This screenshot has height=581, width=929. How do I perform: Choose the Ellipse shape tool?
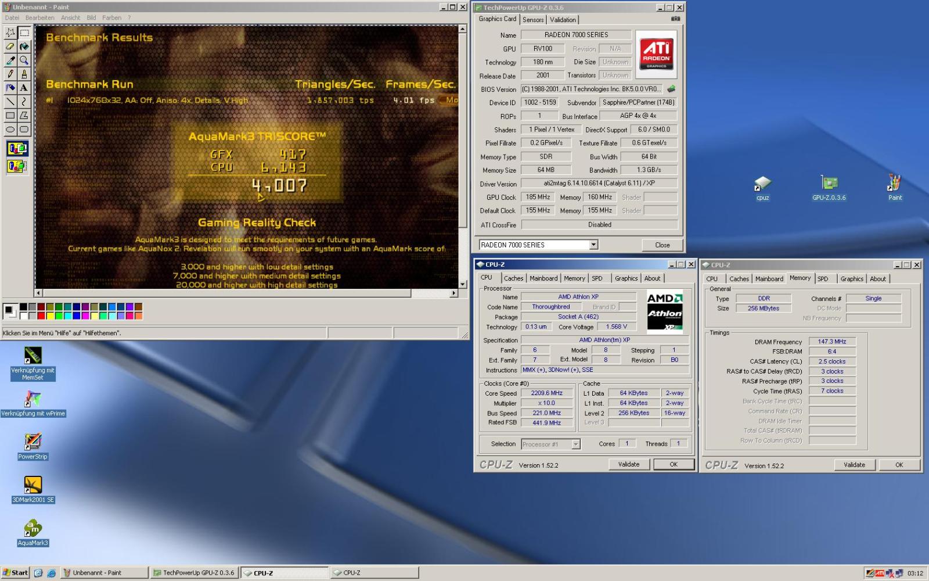pos(10,130)
